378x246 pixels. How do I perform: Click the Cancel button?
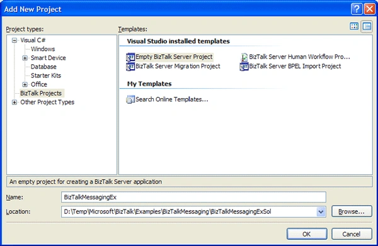[x=352, y=234]
